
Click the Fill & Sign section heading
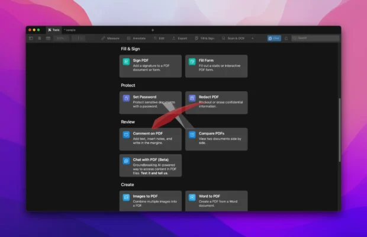[x=130, y=49]
